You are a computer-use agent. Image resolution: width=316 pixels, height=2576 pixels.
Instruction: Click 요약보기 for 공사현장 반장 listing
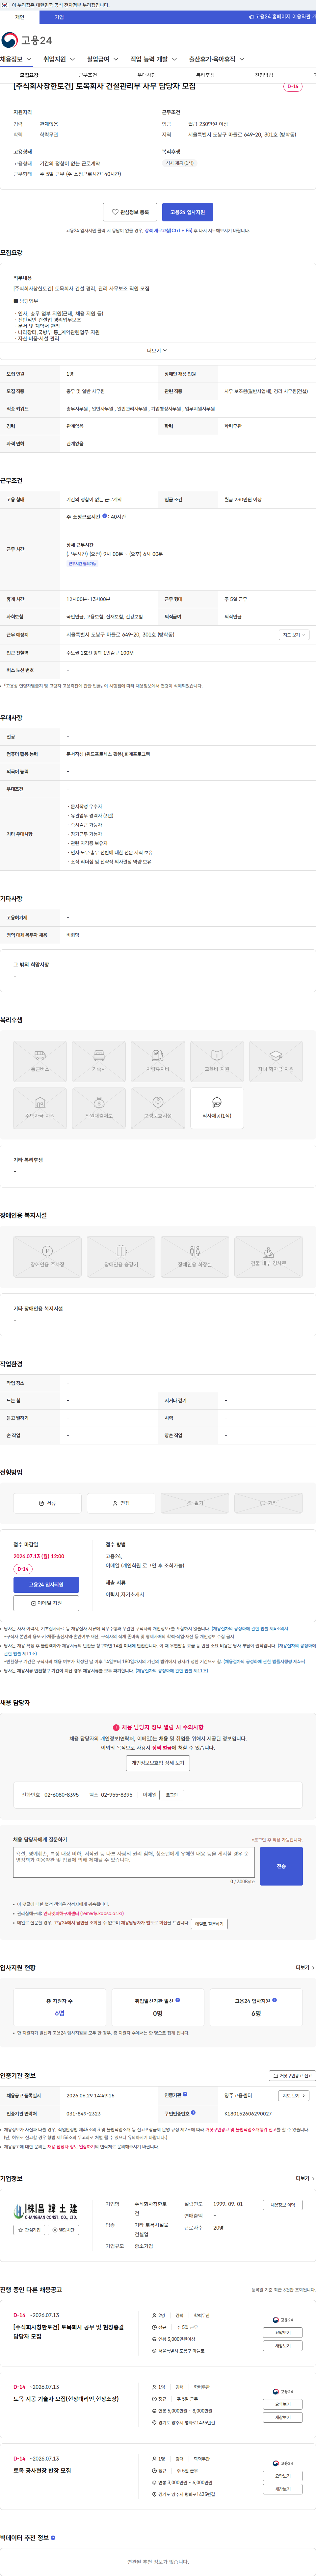click(283, 2476)
